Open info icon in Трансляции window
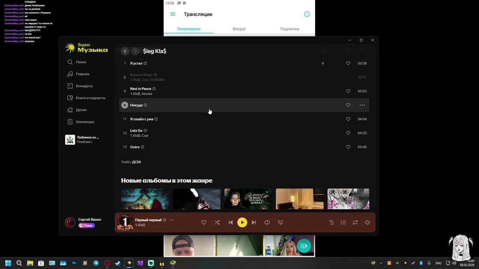Screen dimensions: 479x269 [307, 14]
